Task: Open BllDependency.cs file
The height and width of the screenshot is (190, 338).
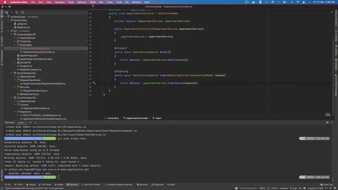Action: pos(30,94)
